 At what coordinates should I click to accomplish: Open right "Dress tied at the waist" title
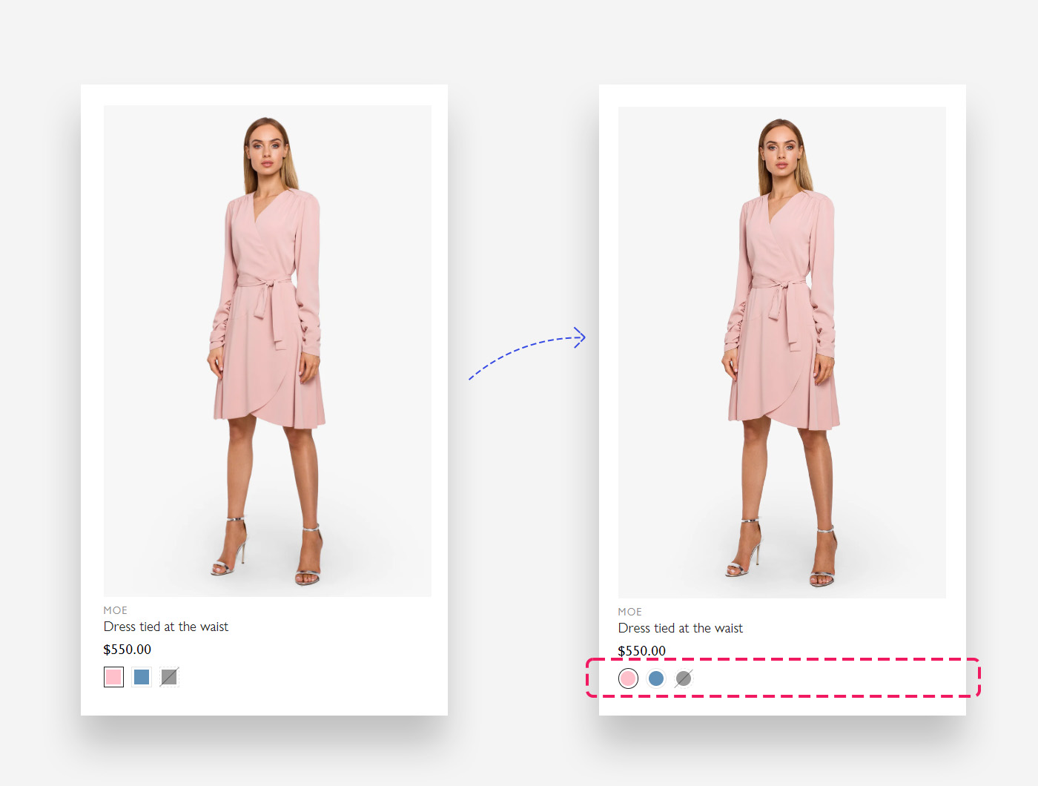coord(681,628)
